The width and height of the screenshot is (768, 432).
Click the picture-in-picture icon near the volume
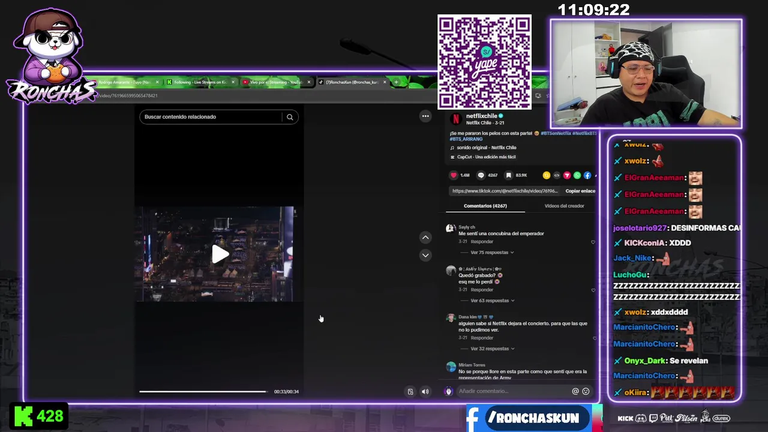point(410,392)
